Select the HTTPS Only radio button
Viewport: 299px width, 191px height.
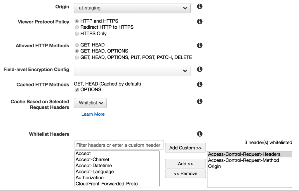[x=77, y=33]
